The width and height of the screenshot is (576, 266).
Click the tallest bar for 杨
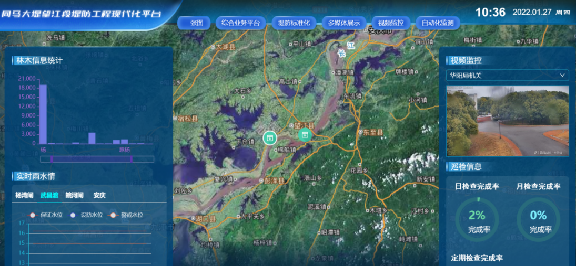[x=43, y=114]
